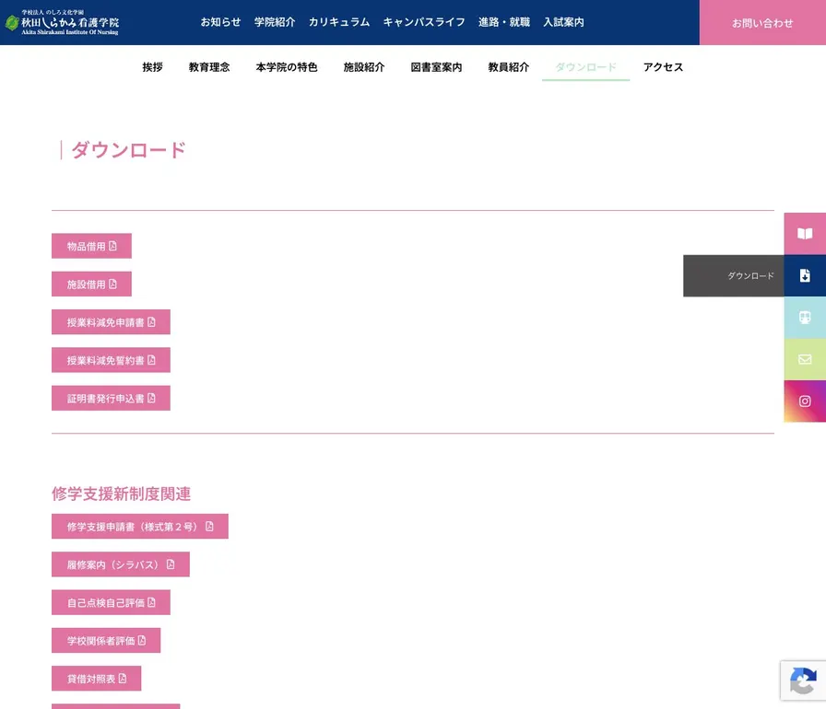Image resolution: width=826 pixels, height=709 pixels.
Task: Open the 進路・就職 menu item
Action: pyautogui.click(x=504, y=22)
